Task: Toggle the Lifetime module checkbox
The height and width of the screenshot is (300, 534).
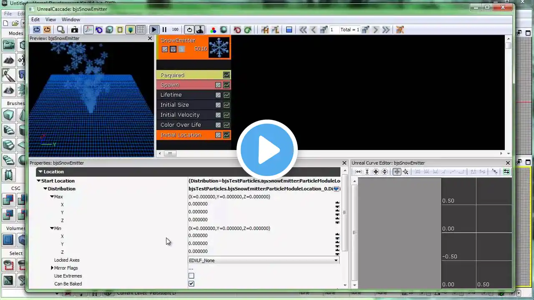Action: click(x=218, y=95)
